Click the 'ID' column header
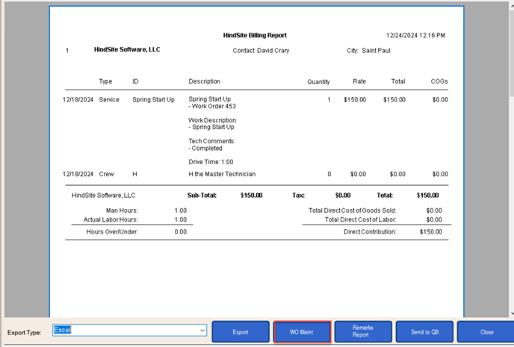Viewport: 514px width, 347px height. click(x=135, y=81)
